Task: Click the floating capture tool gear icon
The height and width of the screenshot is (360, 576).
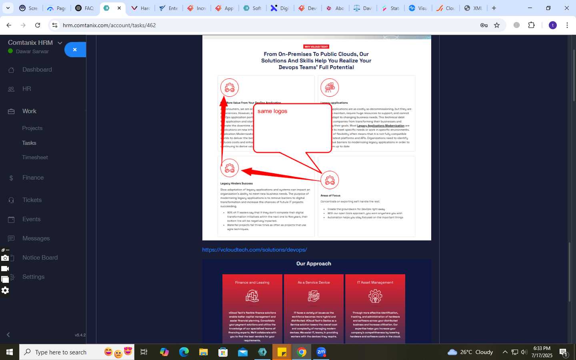Action: point(5,290)
